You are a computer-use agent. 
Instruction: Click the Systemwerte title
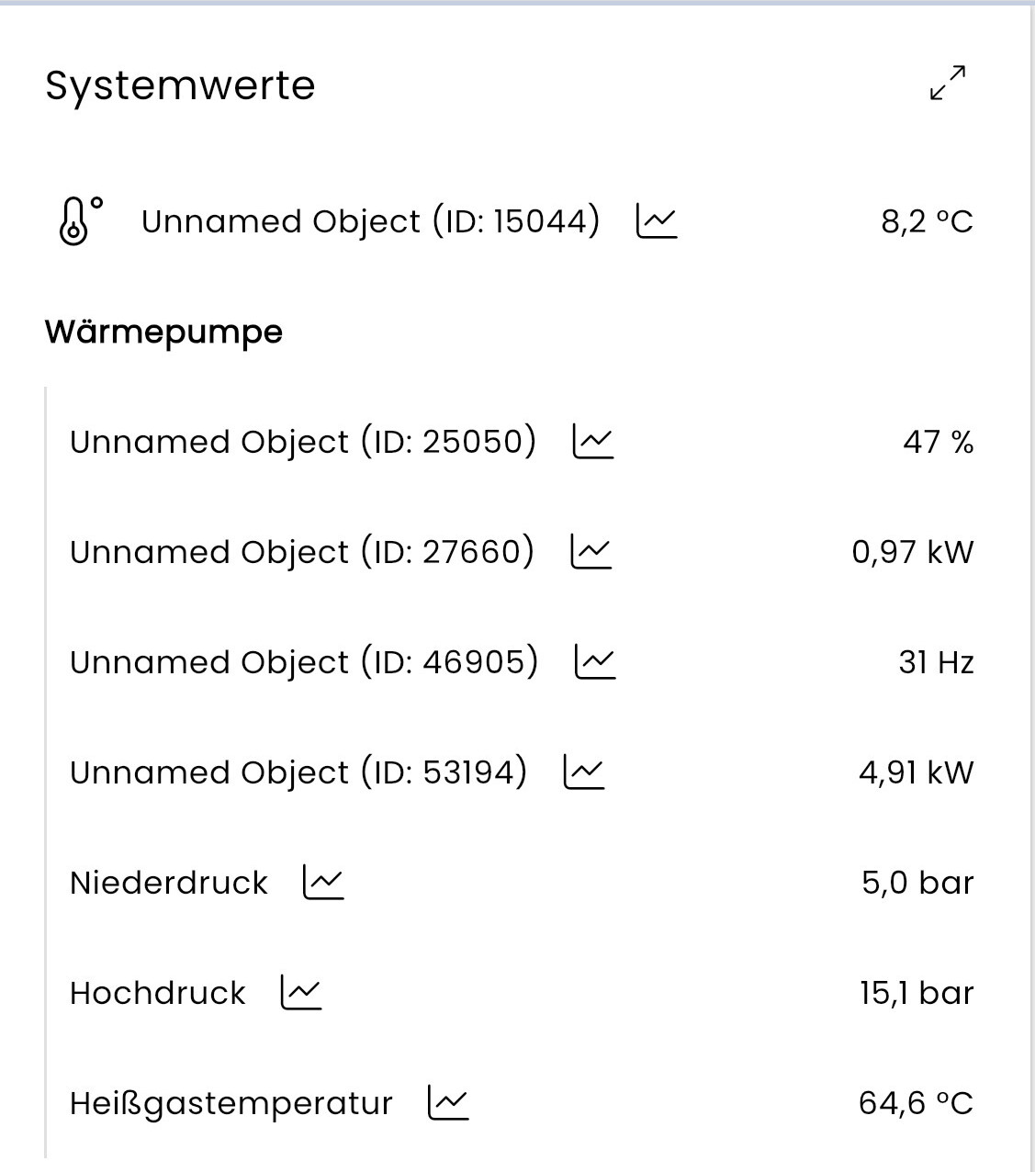coord(180,85)
